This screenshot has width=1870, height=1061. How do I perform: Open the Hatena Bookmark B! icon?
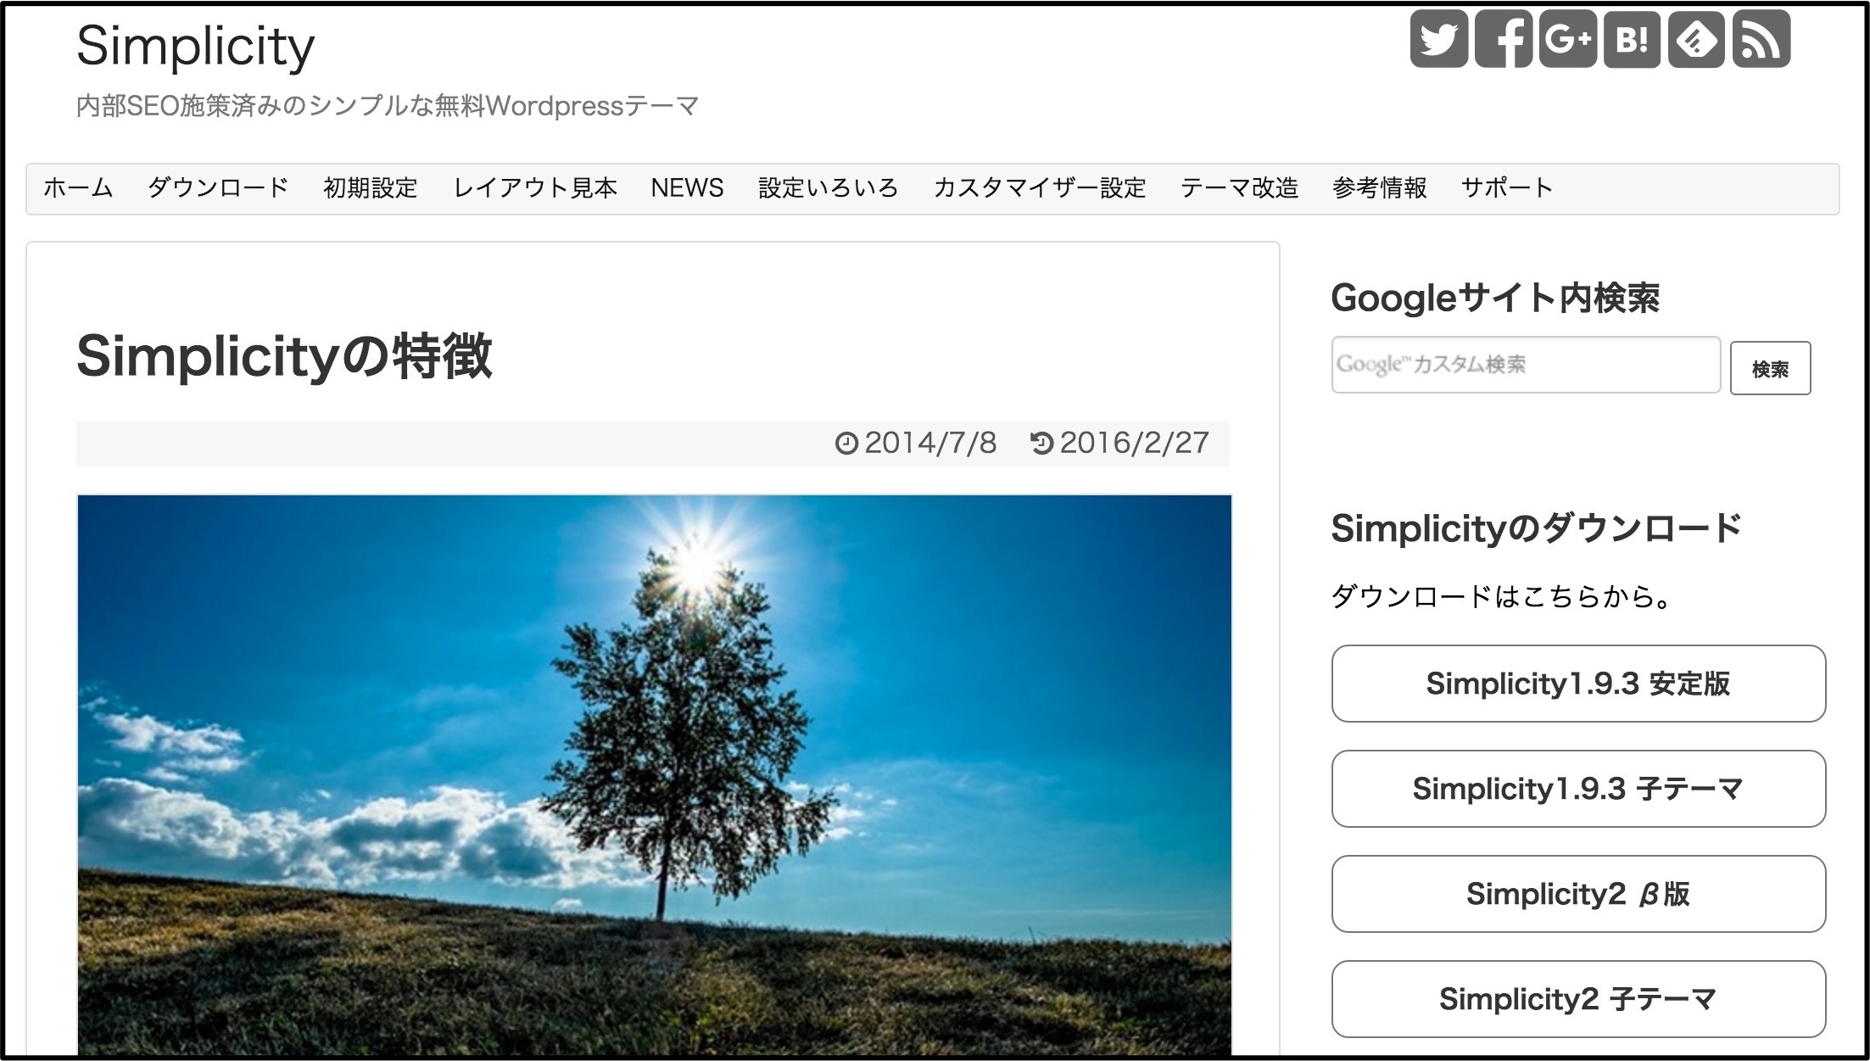[x=1632, y=39]
